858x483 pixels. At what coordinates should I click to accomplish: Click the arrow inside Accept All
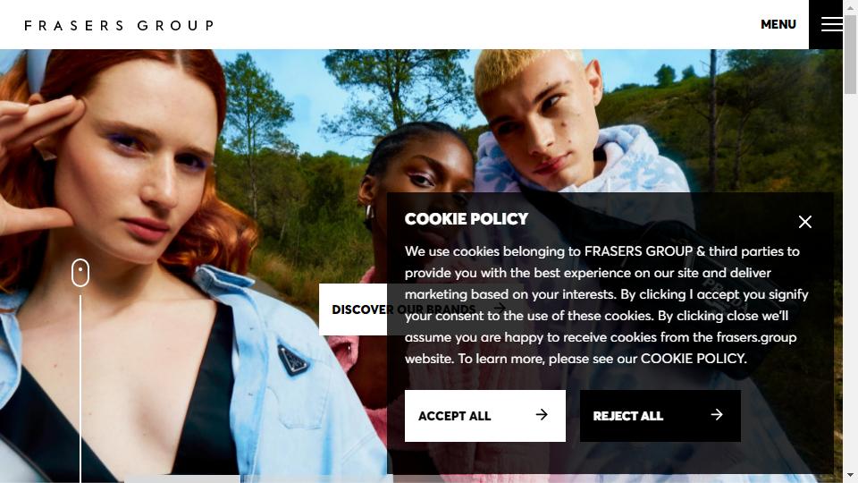(542, 415)
